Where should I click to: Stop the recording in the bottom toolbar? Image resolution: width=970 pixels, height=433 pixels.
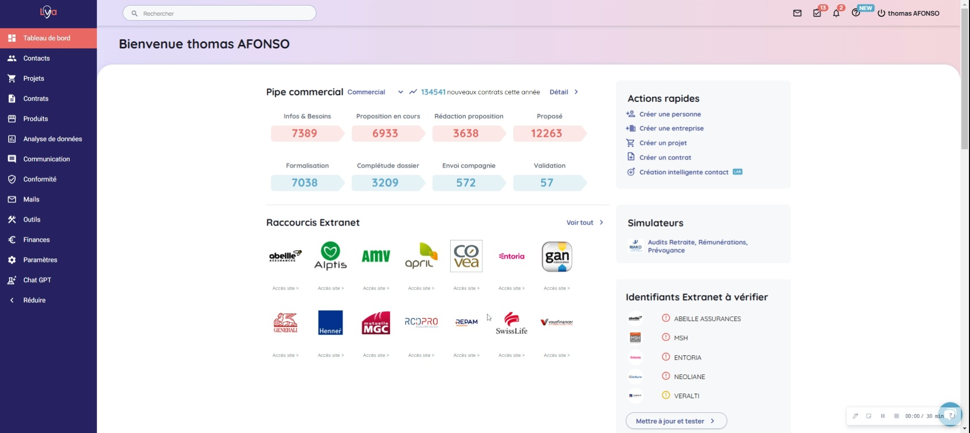point(896,416)
